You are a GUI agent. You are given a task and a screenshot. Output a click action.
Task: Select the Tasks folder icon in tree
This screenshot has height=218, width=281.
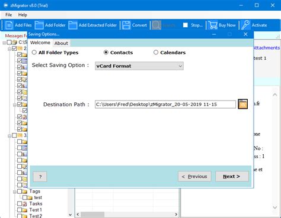[x=25, y=204]
